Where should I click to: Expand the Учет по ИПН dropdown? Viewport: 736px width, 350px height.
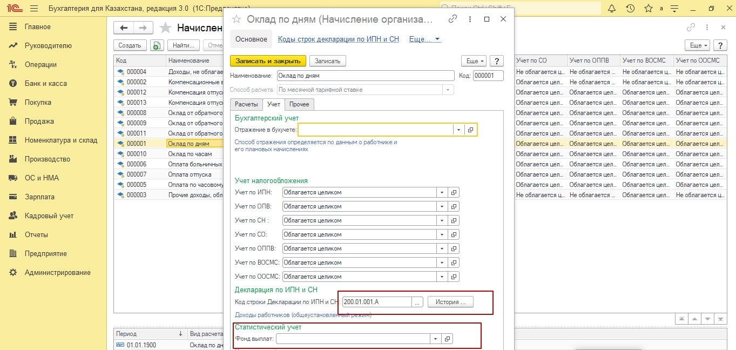click(442, 192)
